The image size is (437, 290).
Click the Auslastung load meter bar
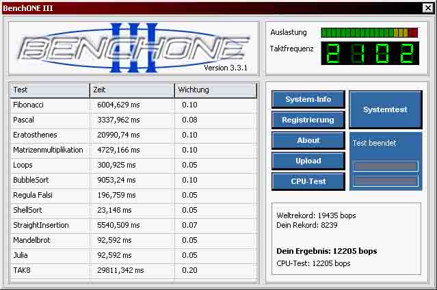[x=369, y=33]
